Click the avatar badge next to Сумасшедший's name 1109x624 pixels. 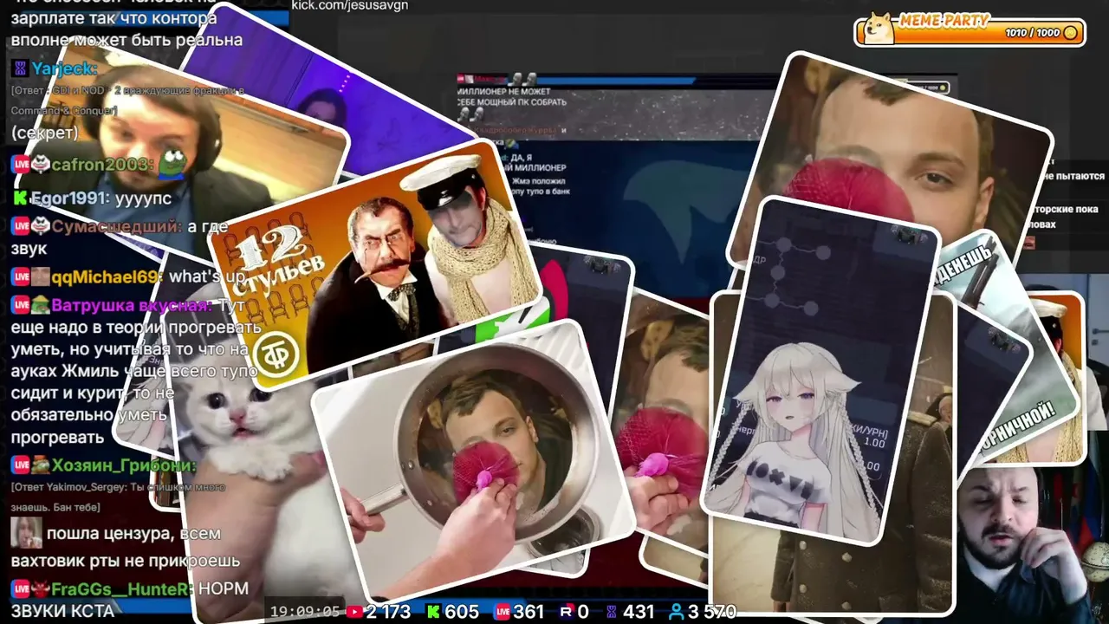tap(40, 226)
